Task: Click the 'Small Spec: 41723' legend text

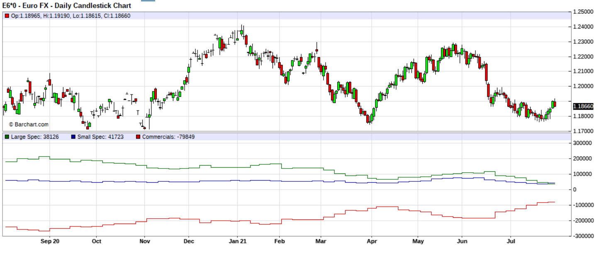Action: 100,137
